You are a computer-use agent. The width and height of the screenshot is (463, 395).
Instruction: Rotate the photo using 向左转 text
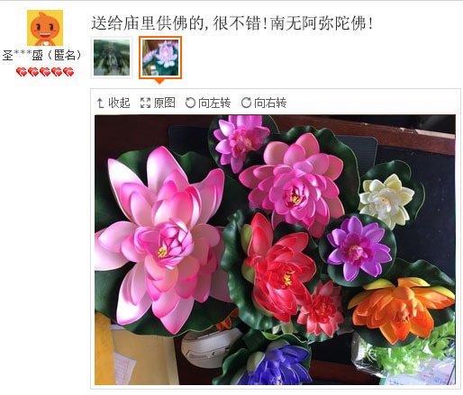pos(214,103)
